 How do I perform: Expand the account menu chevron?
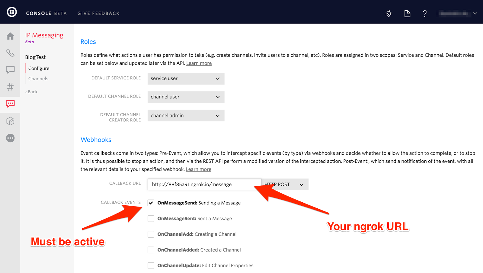tap(475, 13)
